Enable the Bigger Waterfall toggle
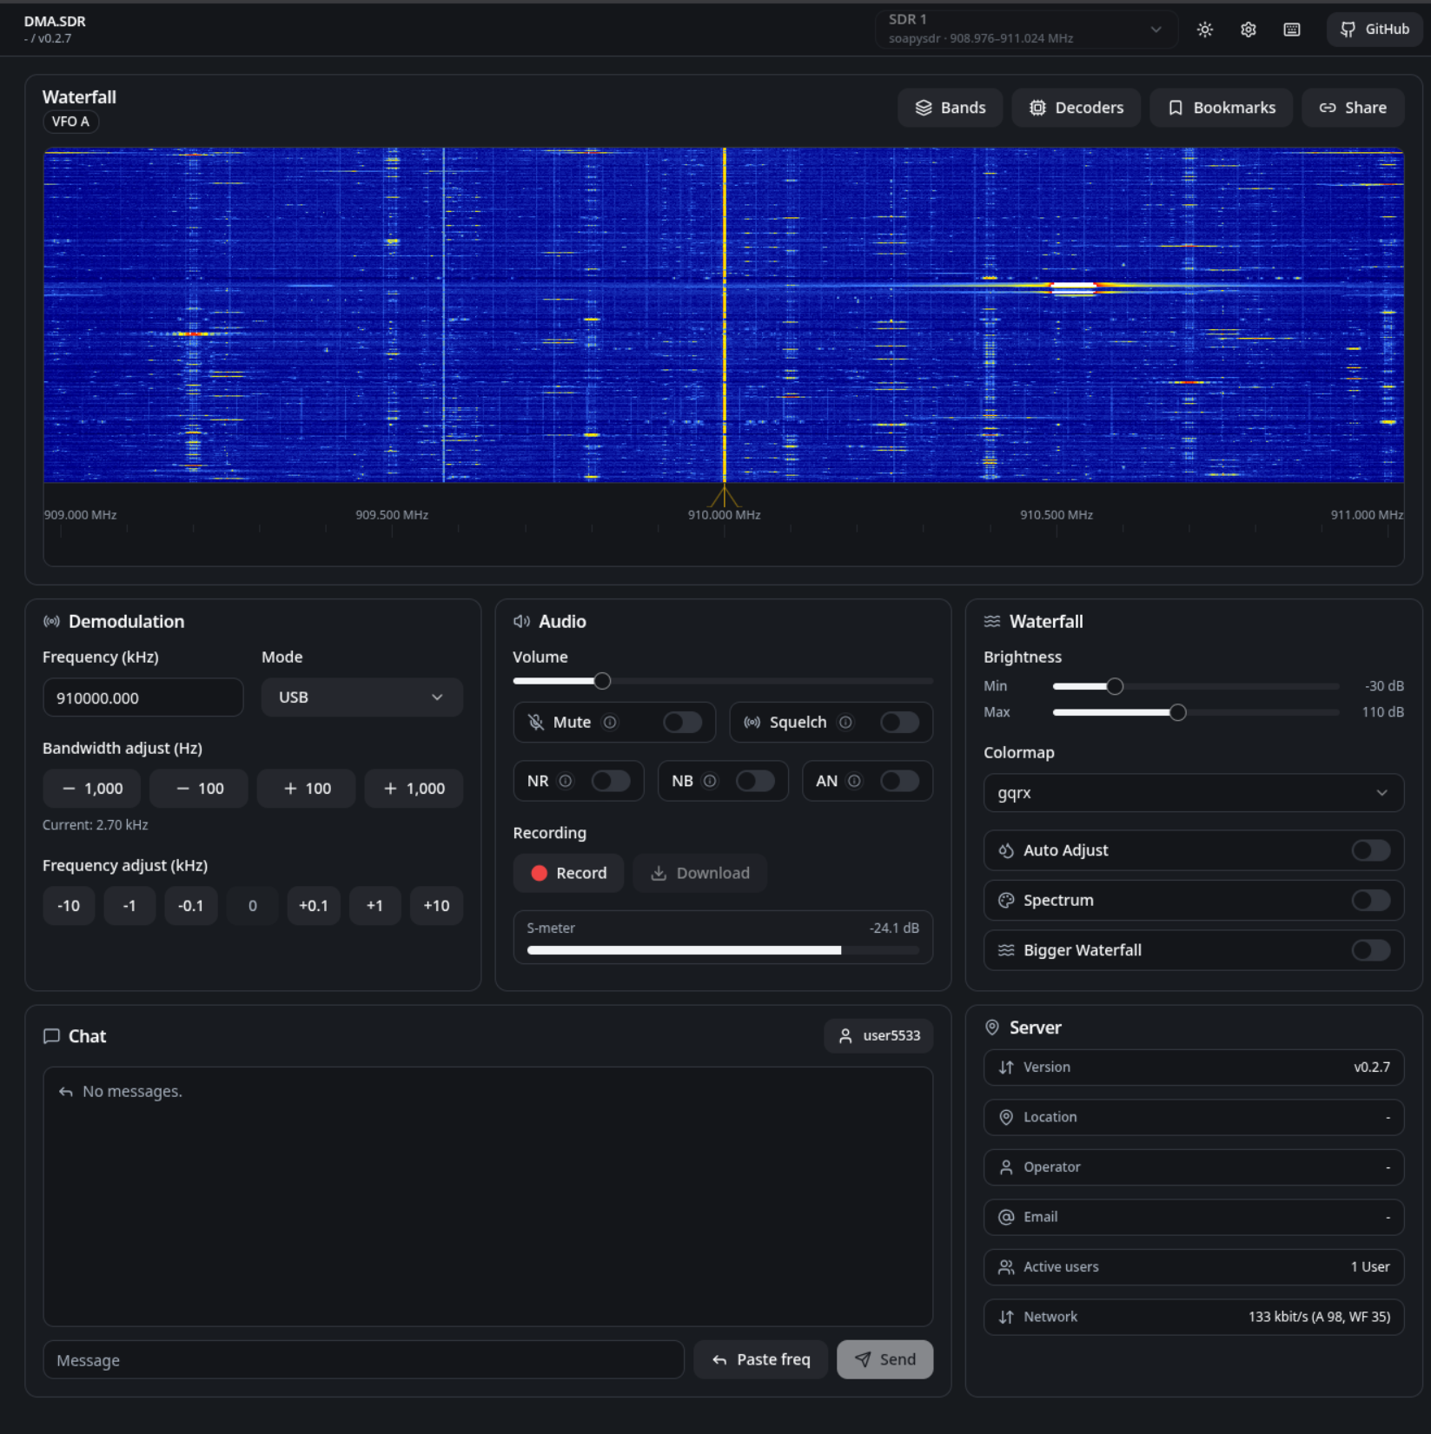The image size is (1431, 1434). click(x=1370, y=950)
